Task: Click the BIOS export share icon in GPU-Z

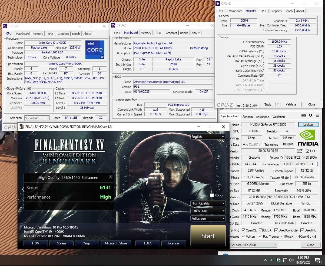Action: (300, 151)
